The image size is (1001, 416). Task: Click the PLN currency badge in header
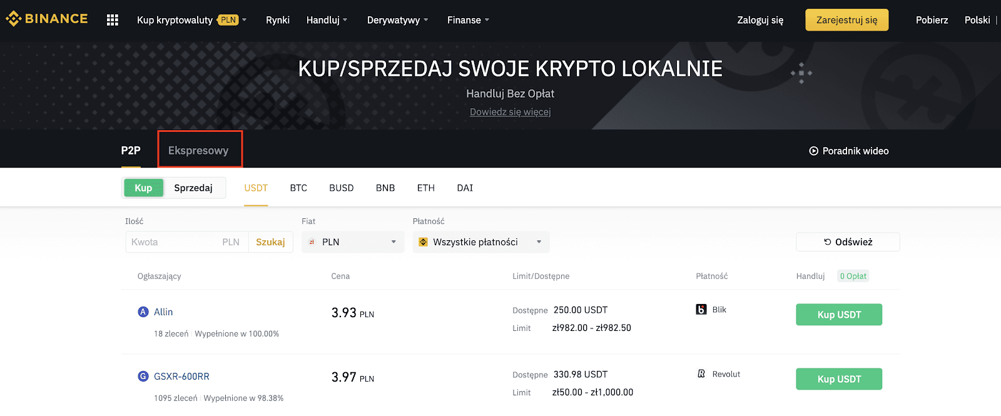point(228,20)
